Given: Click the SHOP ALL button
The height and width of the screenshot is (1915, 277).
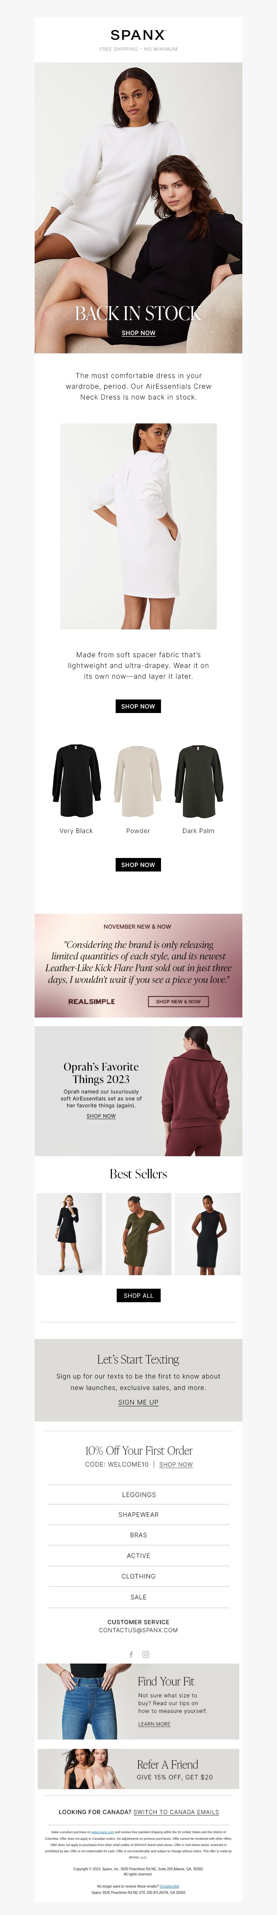Looking at the screenshot, I should click(x=138, y=1295).
